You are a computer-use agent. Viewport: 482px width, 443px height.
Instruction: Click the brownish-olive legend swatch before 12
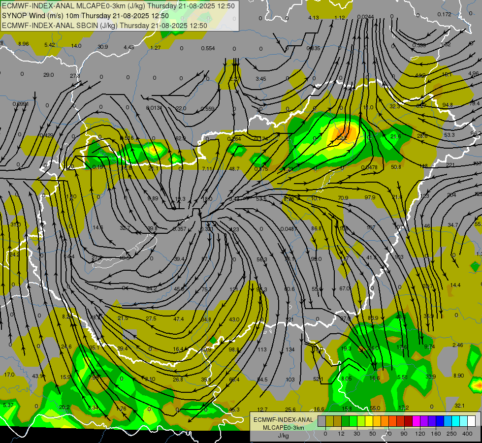pyautogui.click(x=338, y=421)
